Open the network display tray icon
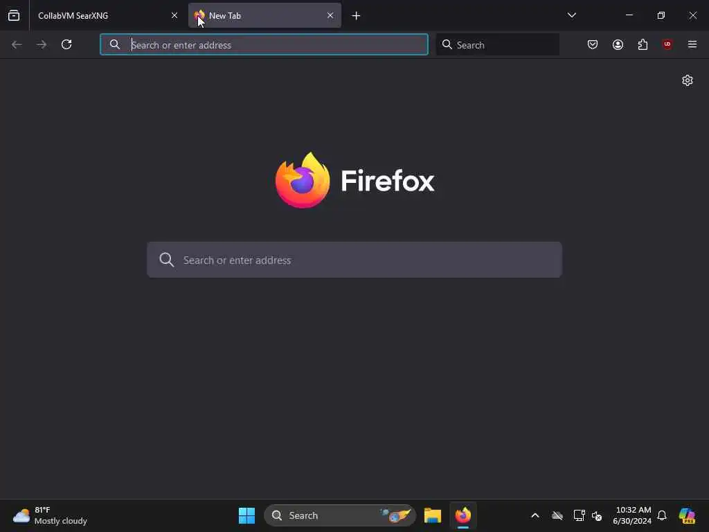709x532 pixels. click(579, 515)
